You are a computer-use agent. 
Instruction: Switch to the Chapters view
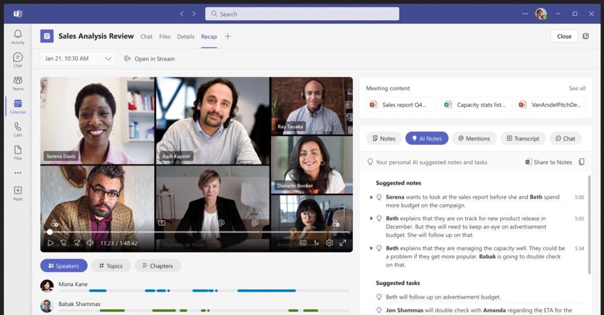click(x=158, y=266)
